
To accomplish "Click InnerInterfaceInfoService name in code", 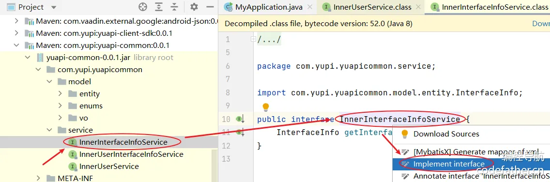I will click(x=400, y=119).
